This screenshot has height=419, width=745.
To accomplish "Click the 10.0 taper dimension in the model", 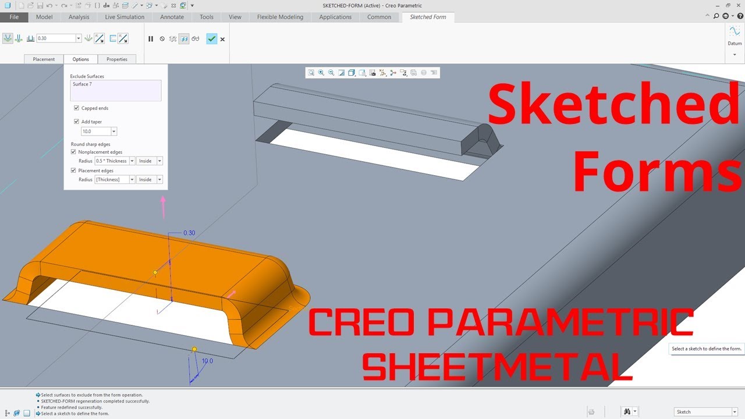I will coord(207,361).
